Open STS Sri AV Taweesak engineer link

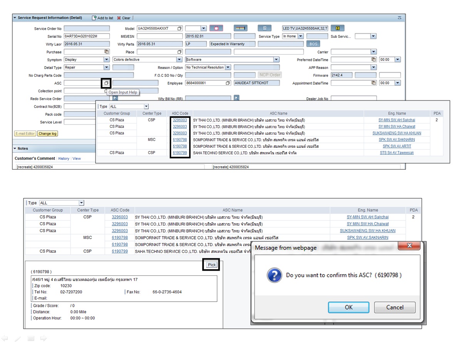tap(397, 153)
